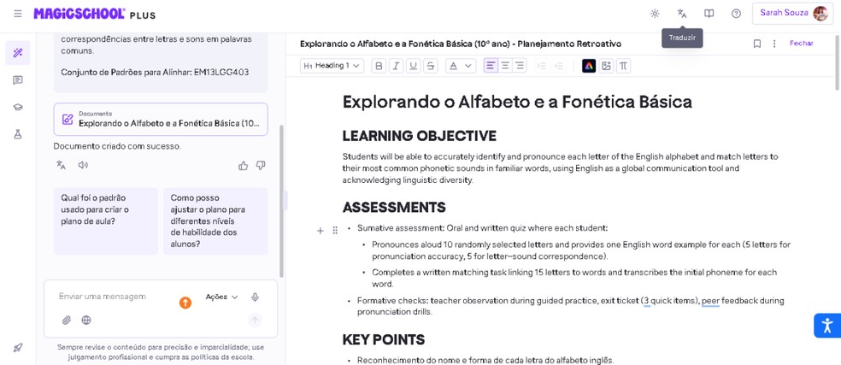
Task: Click the MagicSchool Plus logo
Action: point(94,14)
